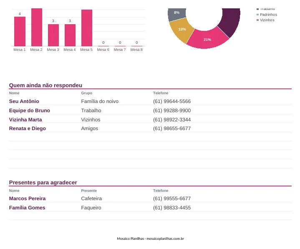300x249 pixels.
Task: Select phone (61) 99288-9900
Action: (172, 111)
